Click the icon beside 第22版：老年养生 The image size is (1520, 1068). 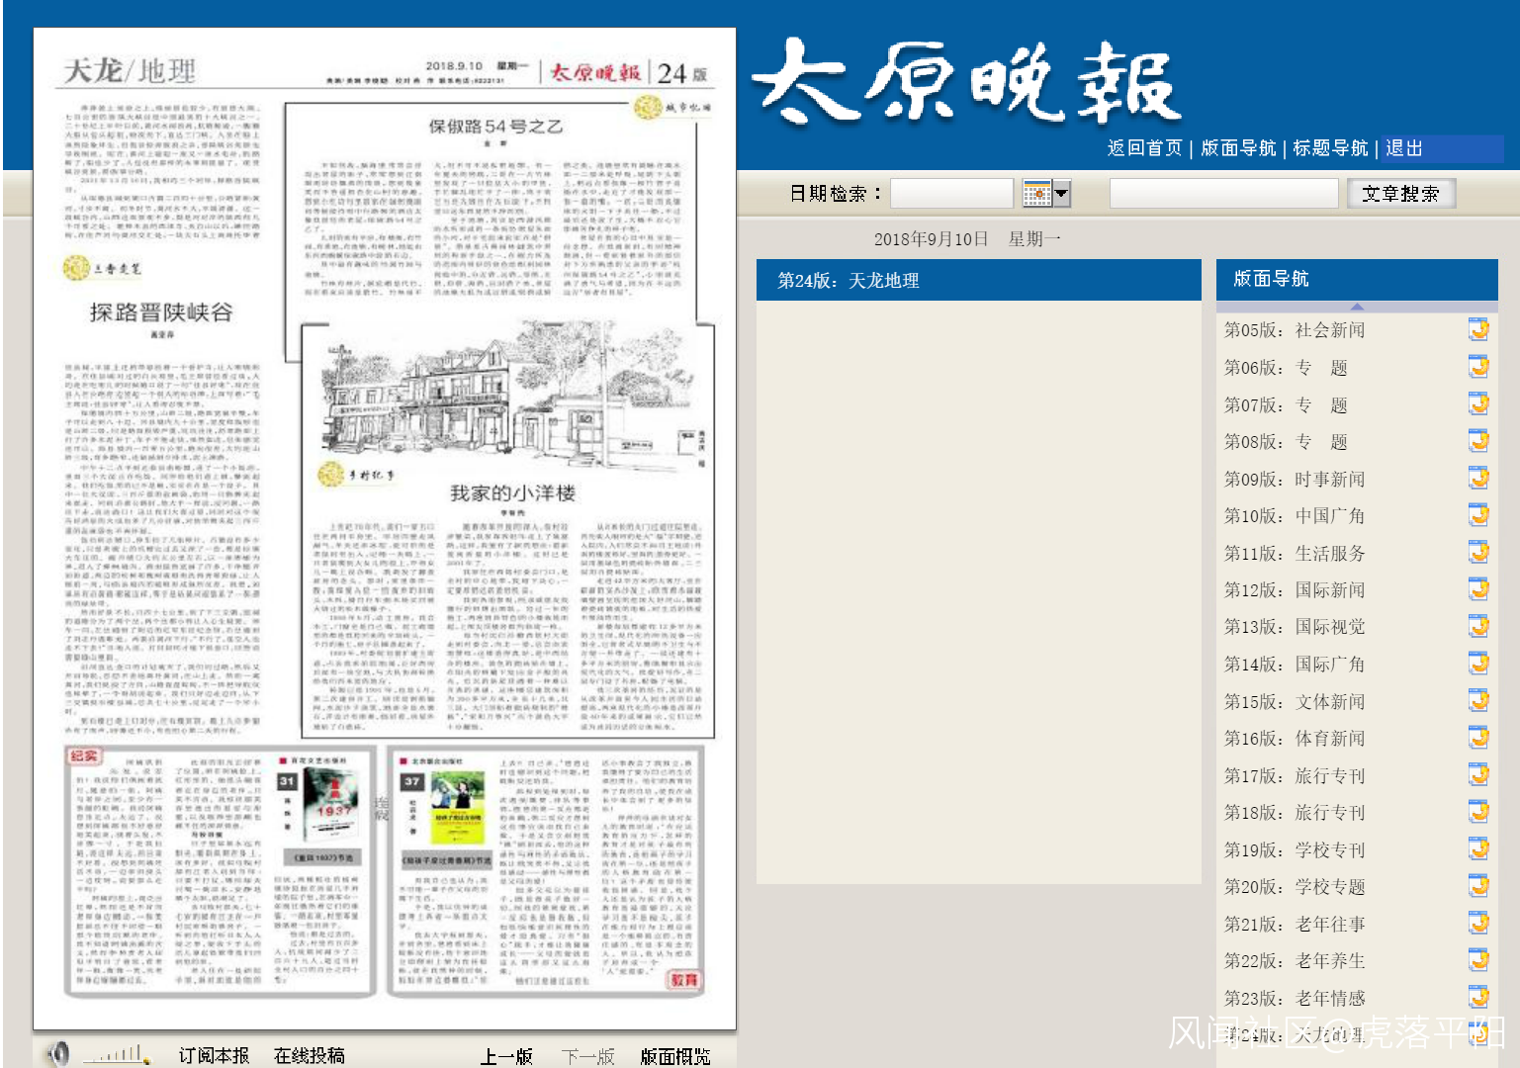pyautogui.click(x=1478, y=960)
